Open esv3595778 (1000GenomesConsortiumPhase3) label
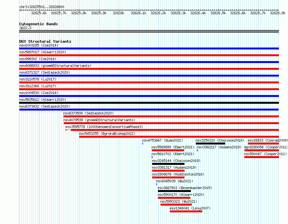288x224 pixels. (104, 127)
